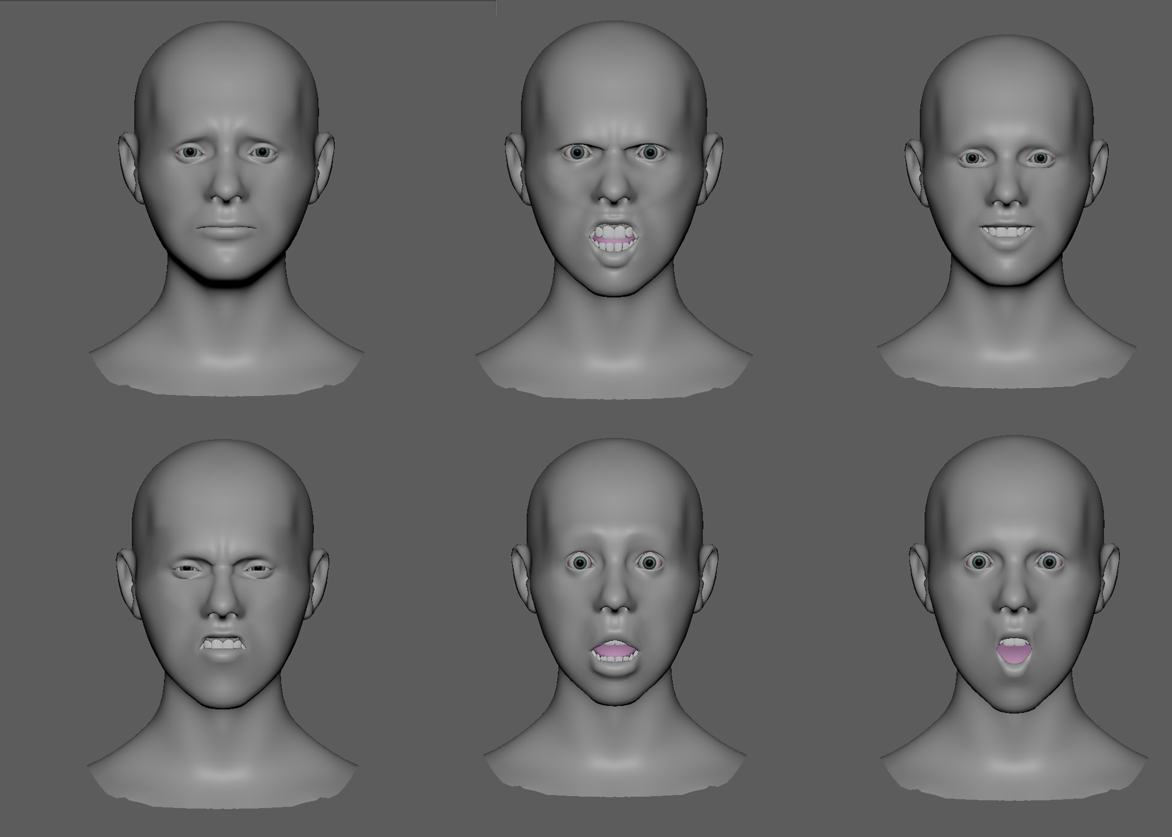Click the pink tongue in the ooh-shaped mouth
Screen dimensions: 1172x837
(x=1014, y=653)
